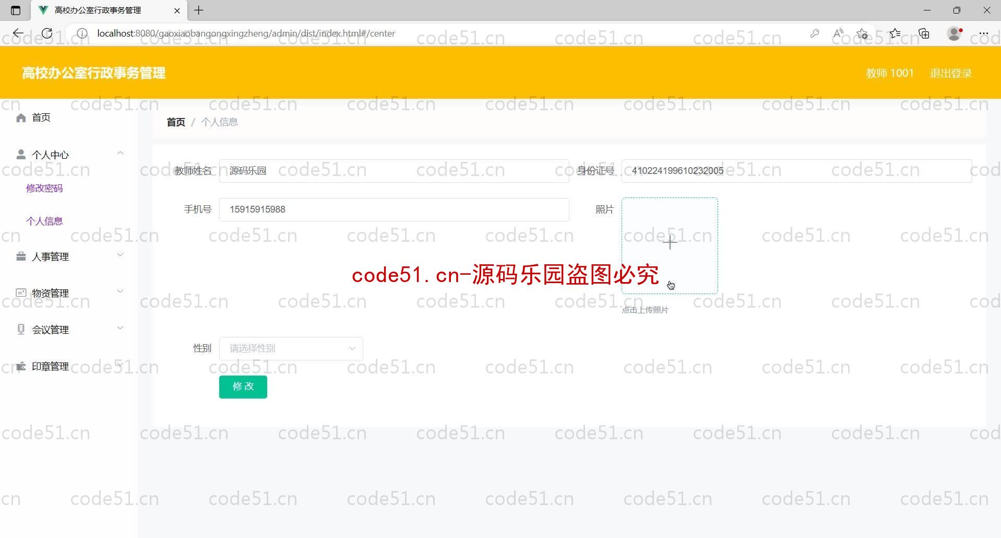Open the browser profile avatar

click(x=955, y=33)
